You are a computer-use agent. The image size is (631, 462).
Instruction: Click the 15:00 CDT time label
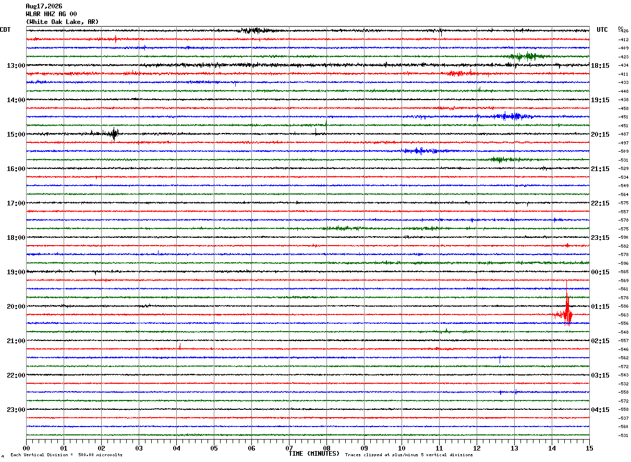pyautogui.click(x=16, y=135)
